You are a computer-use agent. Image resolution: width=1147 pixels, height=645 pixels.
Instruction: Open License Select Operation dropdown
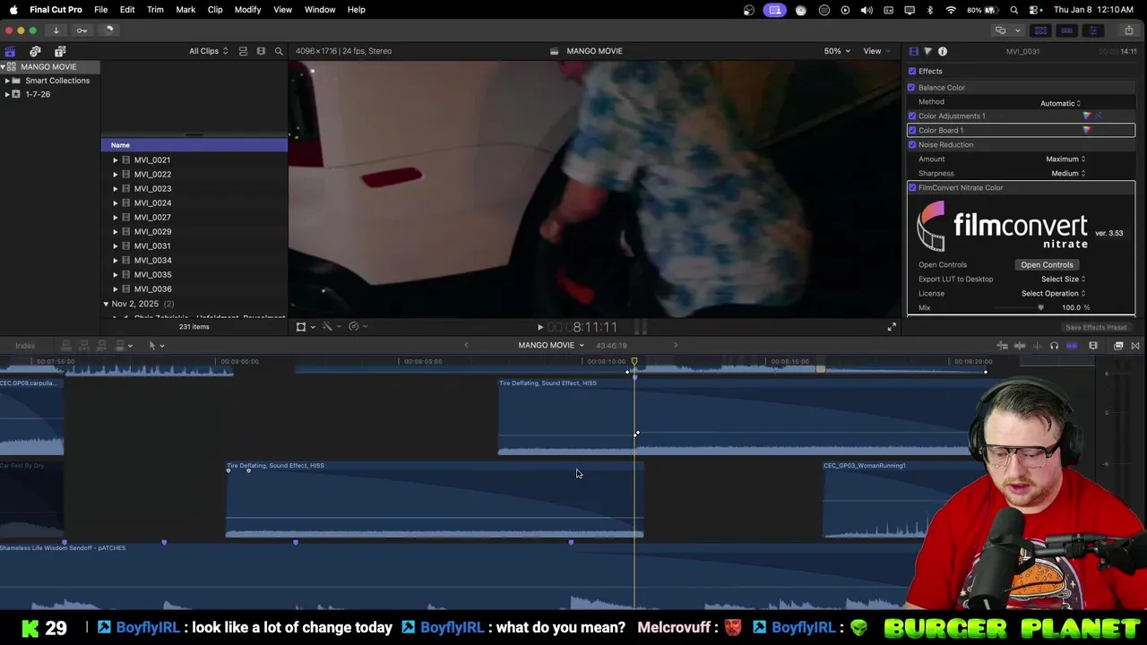[1053, 294]
